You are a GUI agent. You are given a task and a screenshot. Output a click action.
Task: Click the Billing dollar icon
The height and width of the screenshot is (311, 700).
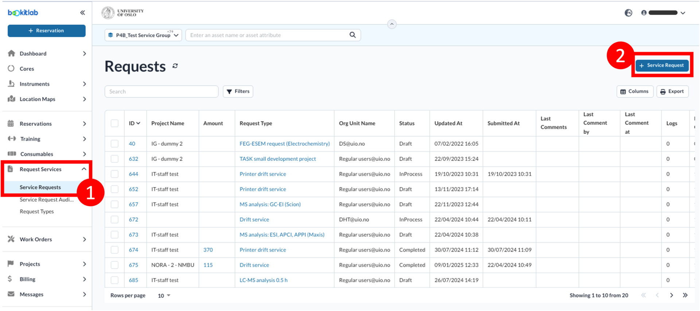point(10,279)
